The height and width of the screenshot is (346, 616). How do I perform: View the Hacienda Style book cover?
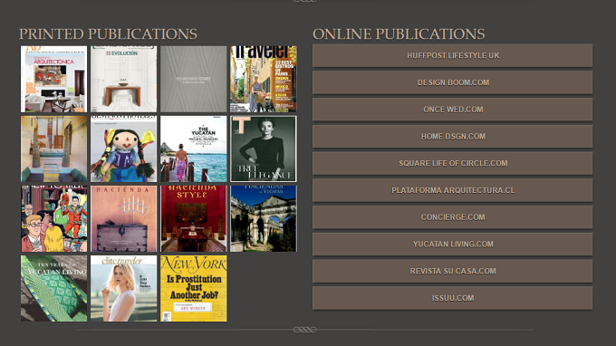[194, 219]
